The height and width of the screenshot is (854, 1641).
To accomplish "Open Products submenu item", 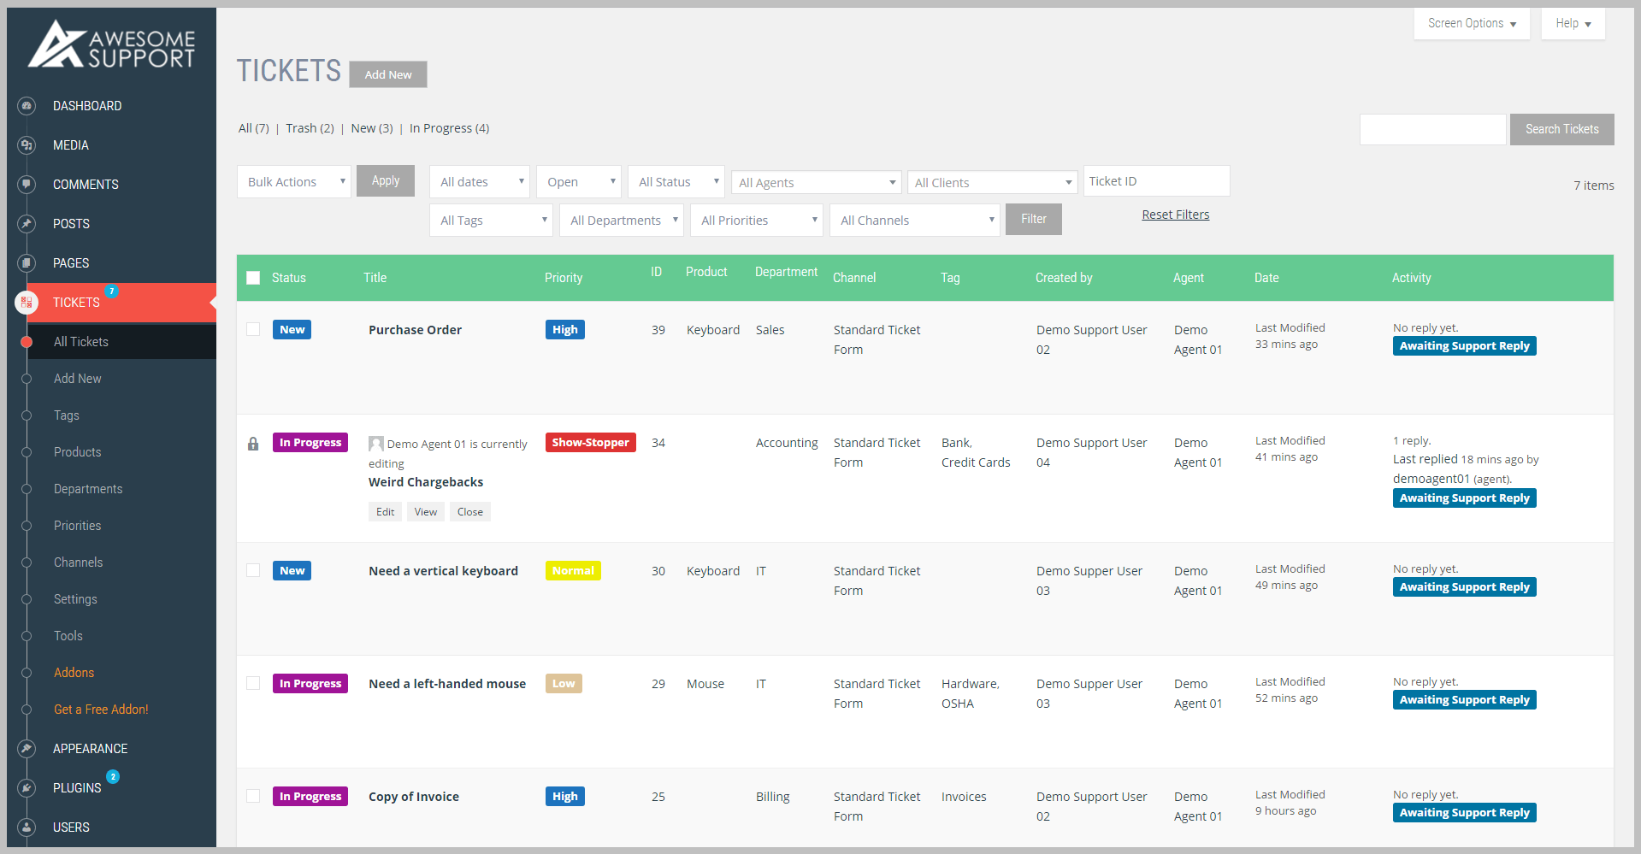I will click(x=78, y=452).
